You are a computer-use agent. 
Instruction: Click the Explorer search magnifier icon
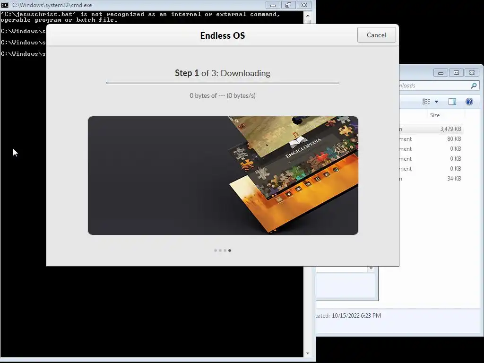(x=474, y=86)
